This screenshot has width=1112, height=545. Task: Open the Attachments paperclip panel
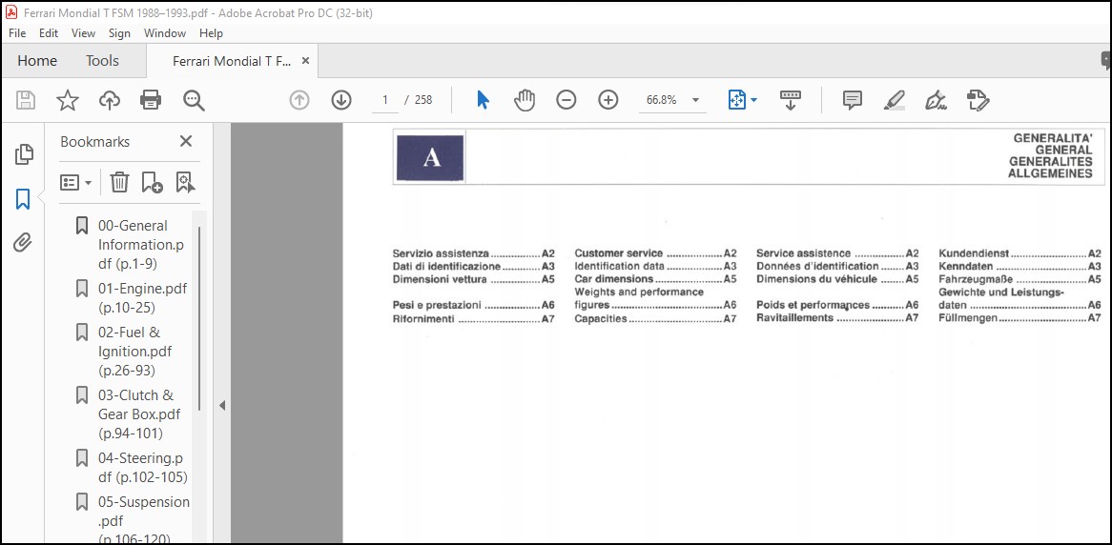tap(23, 244)
